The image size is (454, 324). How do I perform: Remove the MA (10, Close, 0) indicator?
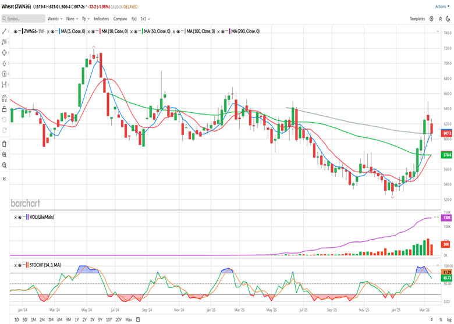[88, 31]
